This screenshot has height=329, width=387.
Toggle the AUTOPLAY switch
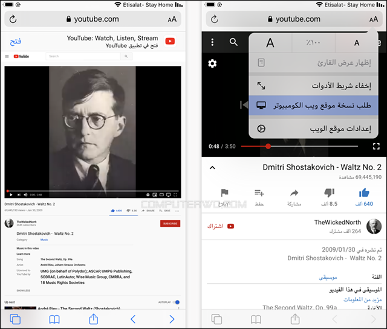(176, 302)
